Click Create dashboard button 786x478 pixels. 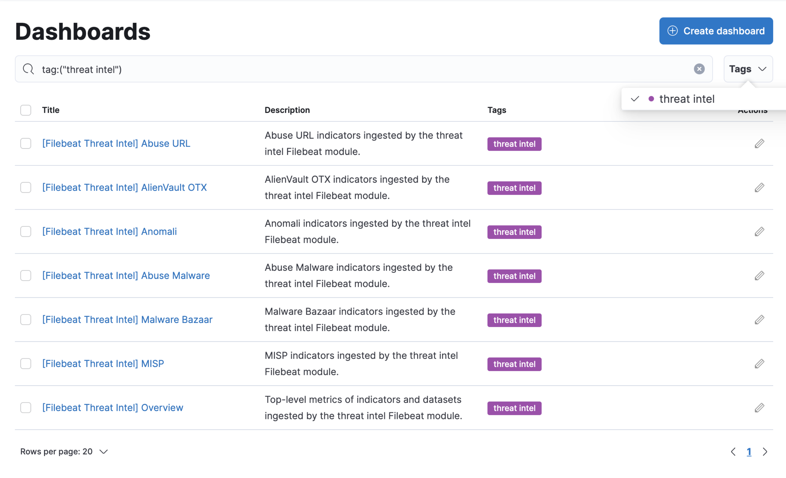(x=716, y=31)
